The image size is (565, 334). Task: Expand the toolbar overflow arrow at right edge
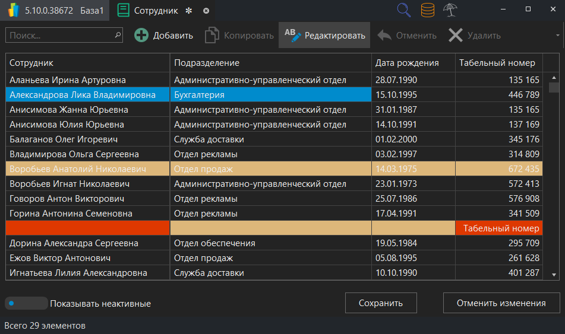click(x=558, y=36)
